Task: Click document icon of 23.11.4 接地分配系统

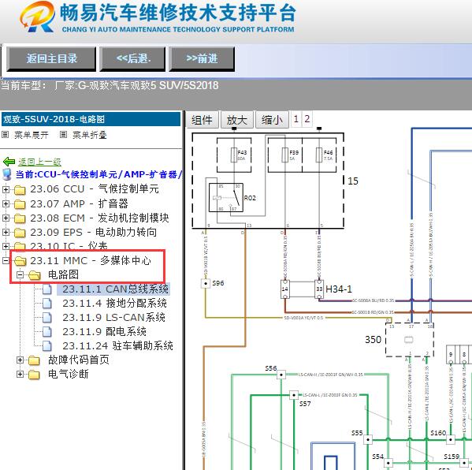Action: coord(47,304)
